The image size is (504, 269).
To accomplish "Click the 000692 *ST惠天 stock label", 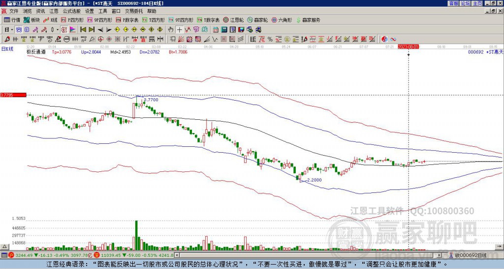I will pyautogui.click(x=485, y=52).
